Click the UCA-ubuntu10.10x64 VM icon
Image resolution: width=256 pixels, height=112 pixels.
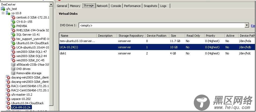[x=13, y=47]
